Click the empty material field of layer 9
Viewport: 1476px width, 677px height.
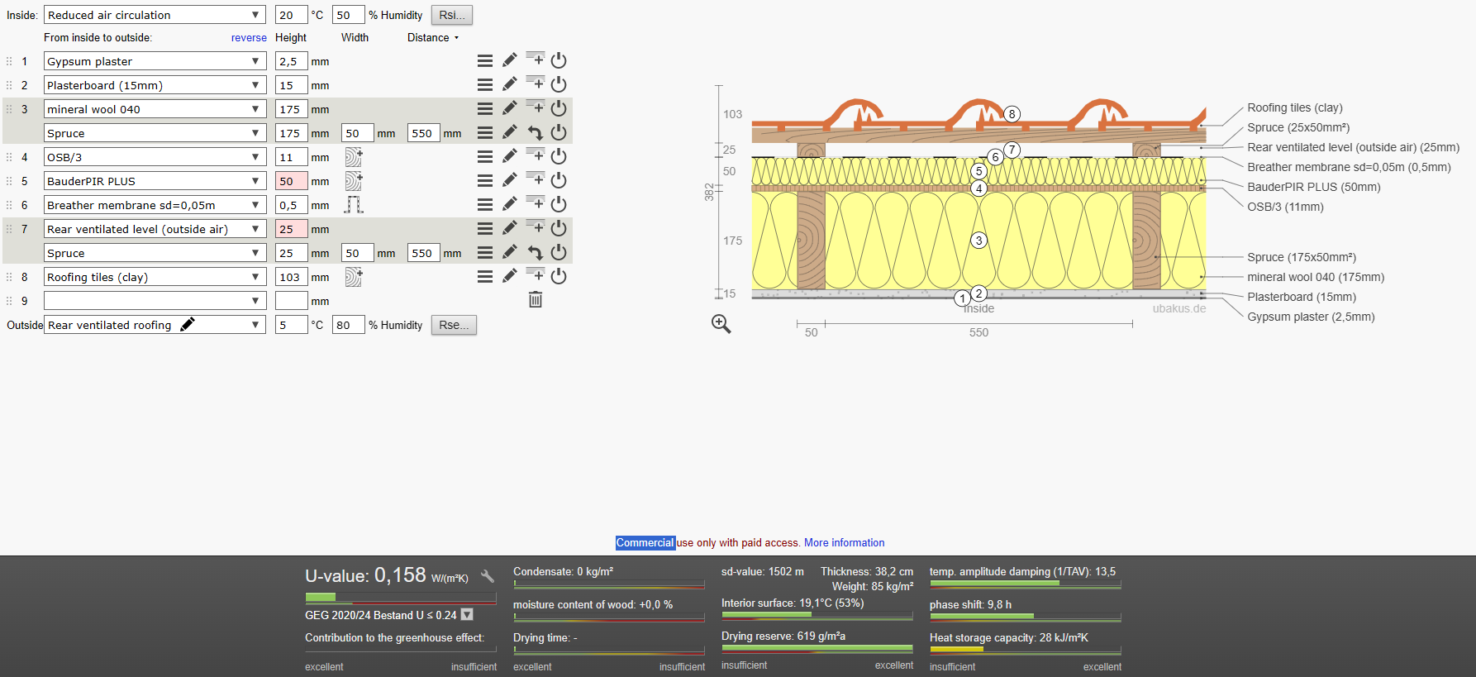coord(155,301)
